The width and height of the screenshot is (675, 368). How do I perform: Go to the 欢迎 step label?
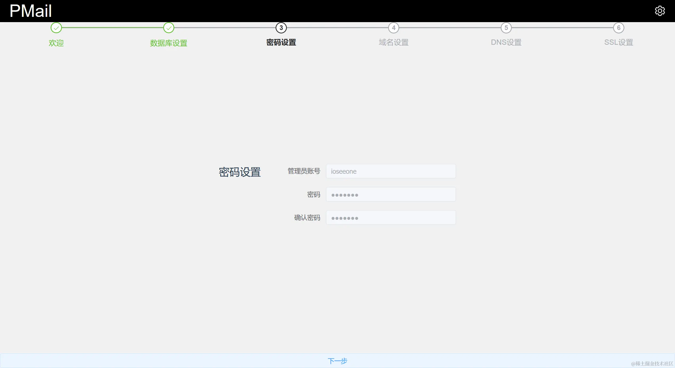[x=56, y=43]
